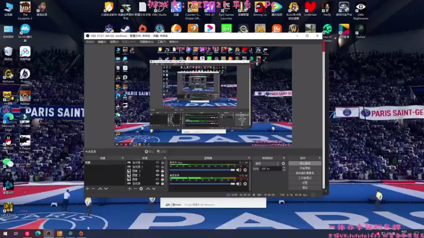
Task: Open the scene transition type dropdown
Action: (267, 163)
